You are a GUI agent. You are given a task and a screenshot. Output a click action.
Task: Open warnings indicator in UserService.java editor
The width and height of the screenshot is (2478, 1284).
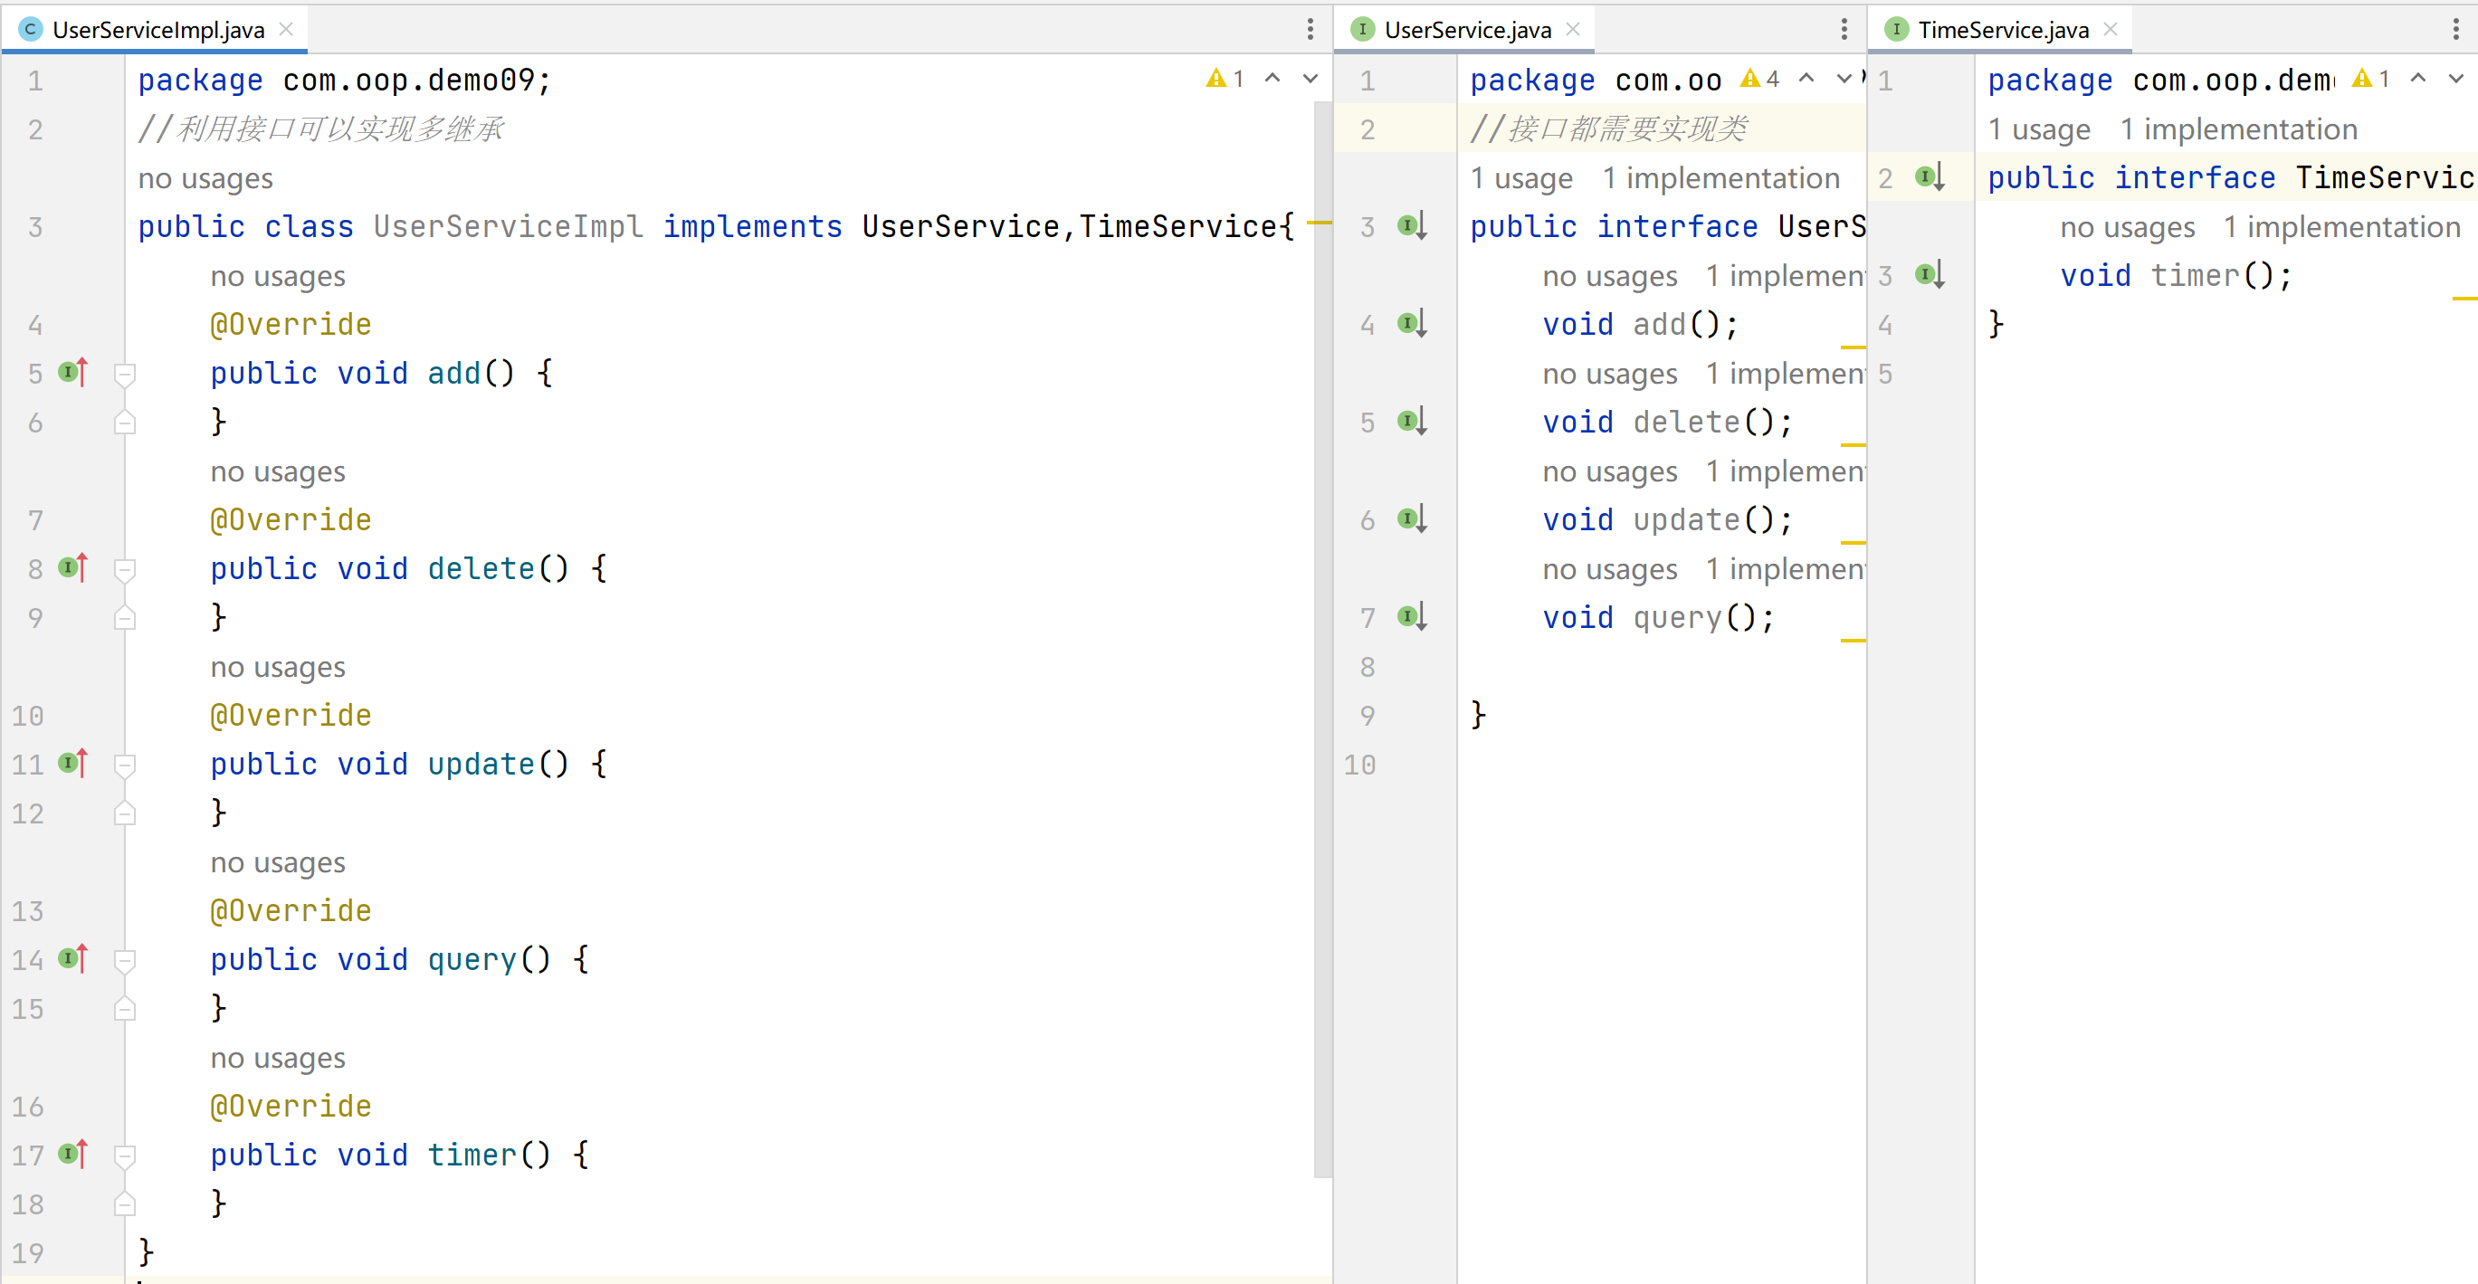1760,79
